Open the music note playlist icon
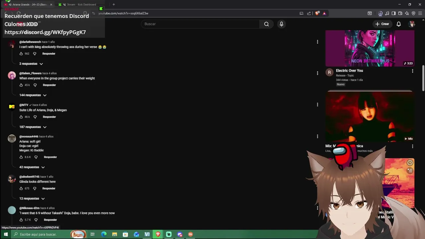This screenshot has height=239, width=425. pos(387,13)
